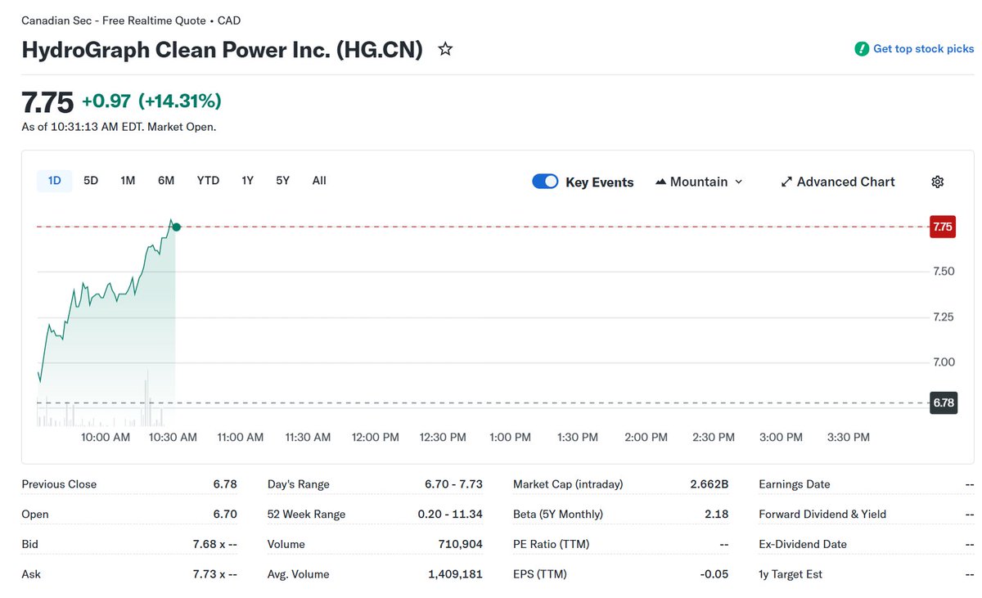Click the Market Cap value 2.662B
The image size is (982, 598).
(709, 484)
